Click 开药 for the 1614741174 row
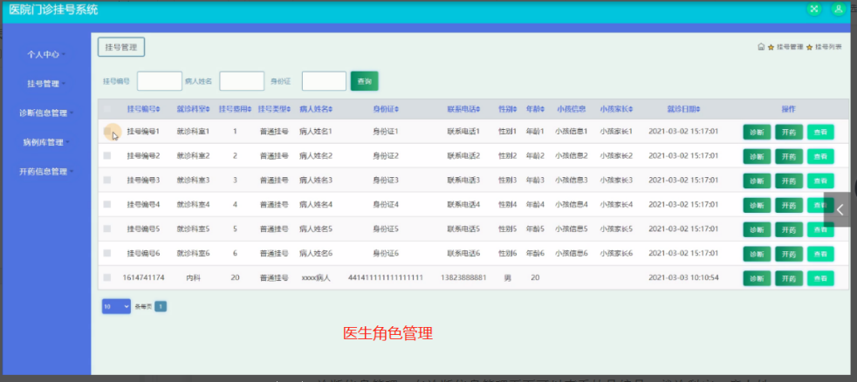The height and width of the screenshot is (382, 857). (x=789, y=278)
